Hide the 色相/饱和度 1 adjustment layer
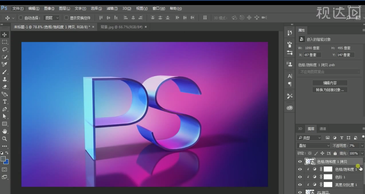365x194 pixels. (300, 169)
